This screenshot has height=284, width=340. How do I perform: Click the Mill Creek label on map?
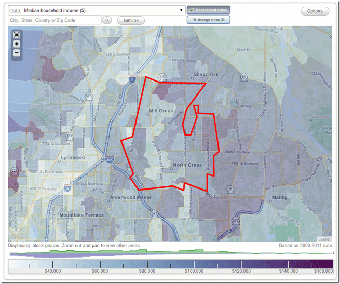click(160, 111)
